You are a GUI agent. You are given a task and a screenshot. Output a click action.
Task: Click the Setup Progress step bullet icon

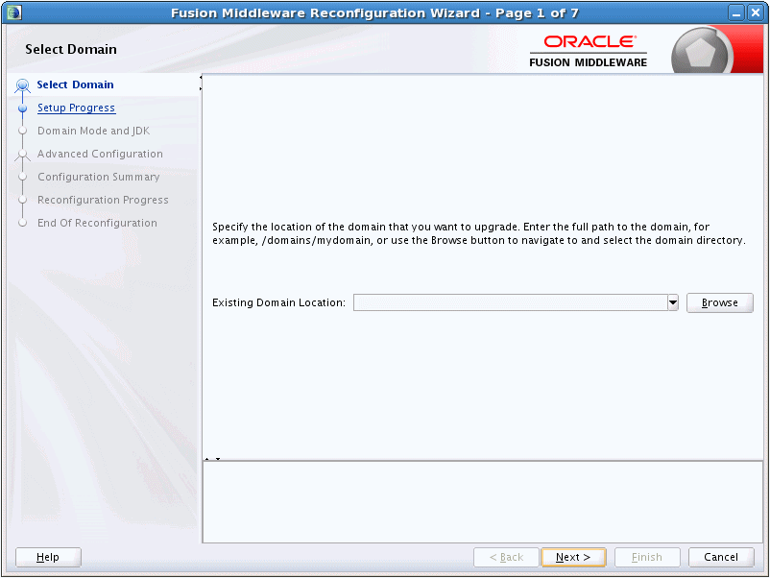click(23, 108)
